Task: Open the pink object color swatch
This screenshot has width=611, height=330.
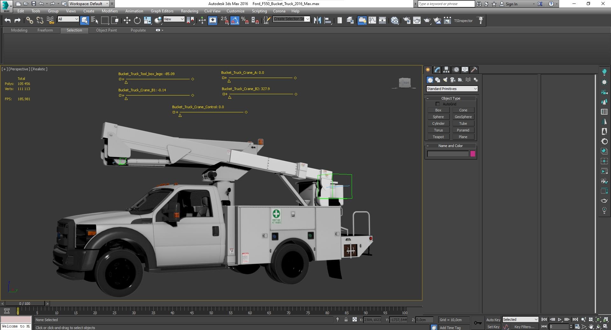Action: coord(473,154)
